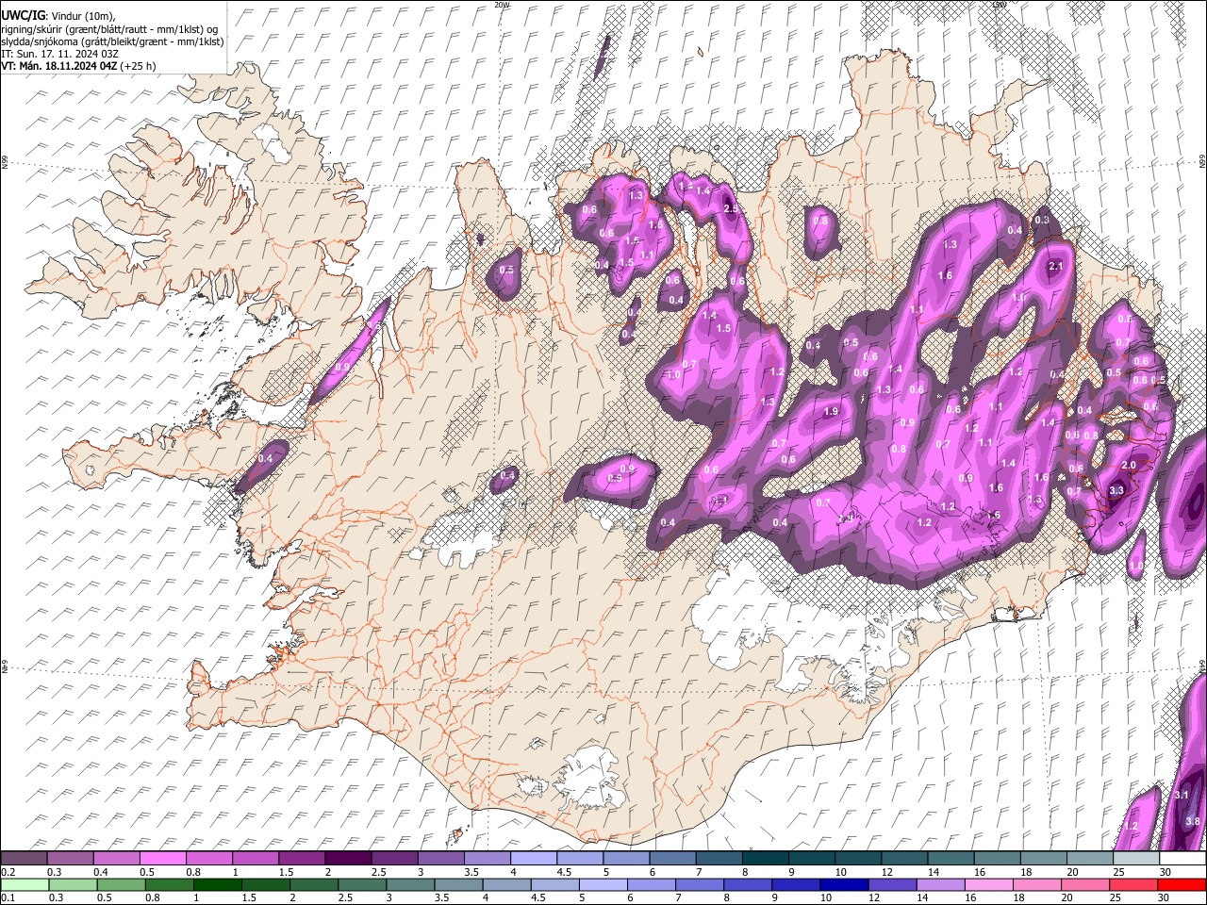This screenshot has width=1207, height=905.
Task: Select the dark teal 8 snow legend swatch
Action: (x=765, y=859)
